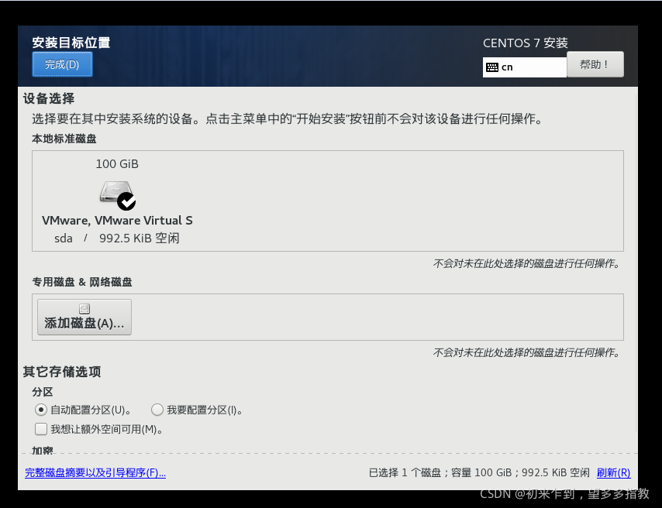Click the 'VMware, VMware Virtual S' disk name

(117, 220)
